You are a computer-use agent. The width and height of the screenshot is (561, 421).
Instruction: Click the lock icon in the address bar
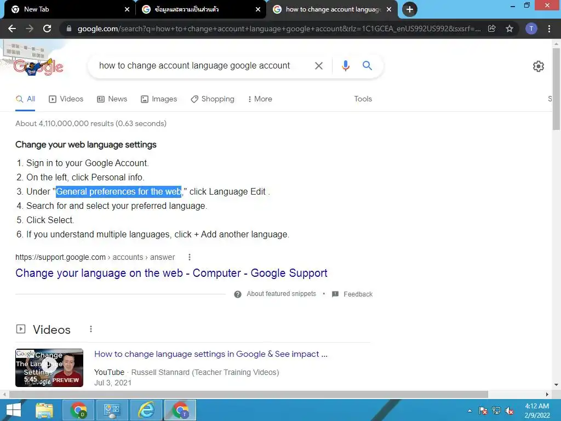69,29
